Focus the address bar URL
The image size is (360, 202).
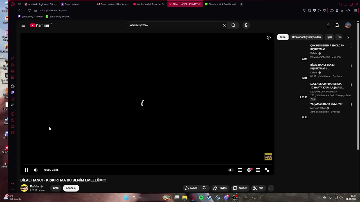[x=54, y=10]
